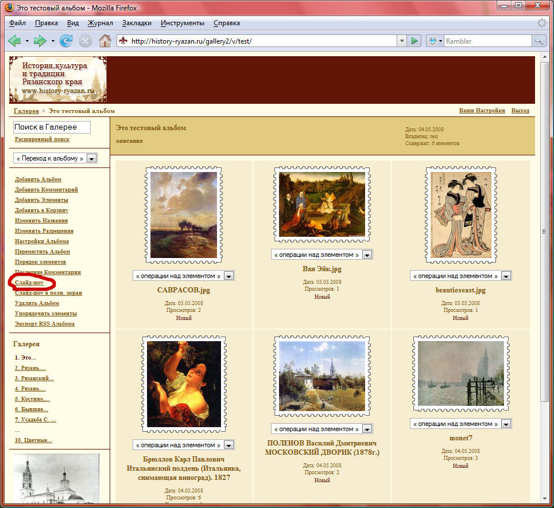
Task: Click the green Go button beside address bar
Action: tap(414, 41)
